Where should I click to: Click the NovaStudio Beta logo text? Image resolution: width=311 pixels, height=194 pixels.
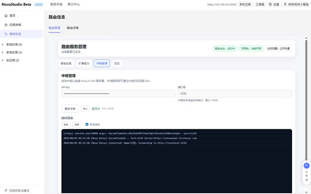point(17,5)
